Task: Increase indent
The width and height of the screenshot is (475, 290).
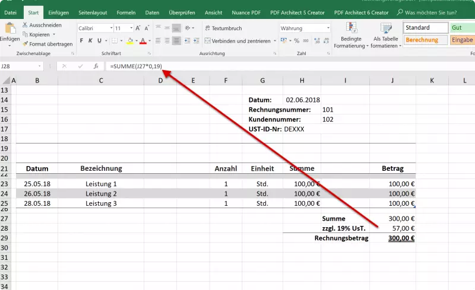Action: click(197, 40)
